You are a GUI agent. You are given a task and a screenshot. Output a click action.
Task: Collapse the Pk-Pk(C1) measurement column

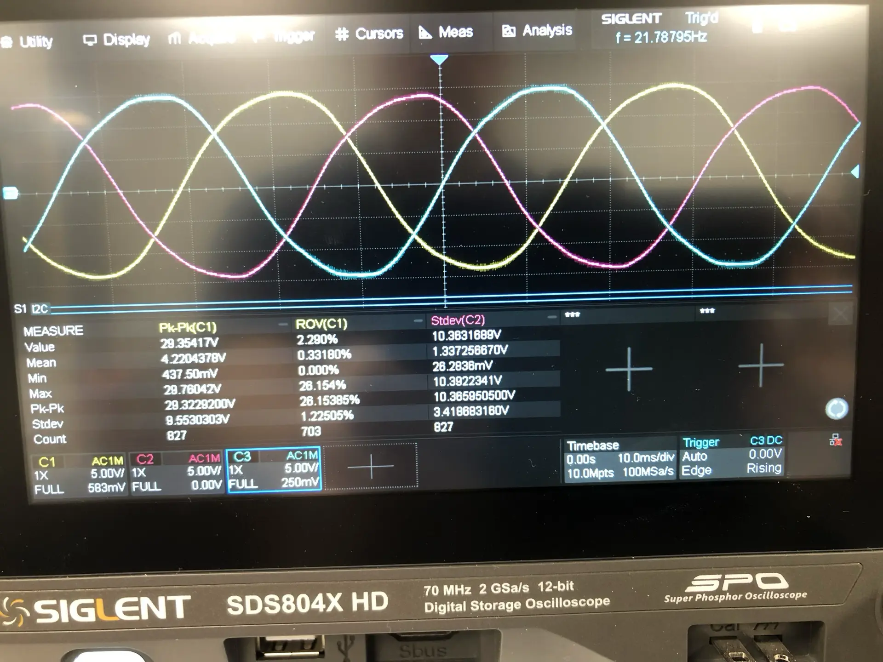[283, 325]
